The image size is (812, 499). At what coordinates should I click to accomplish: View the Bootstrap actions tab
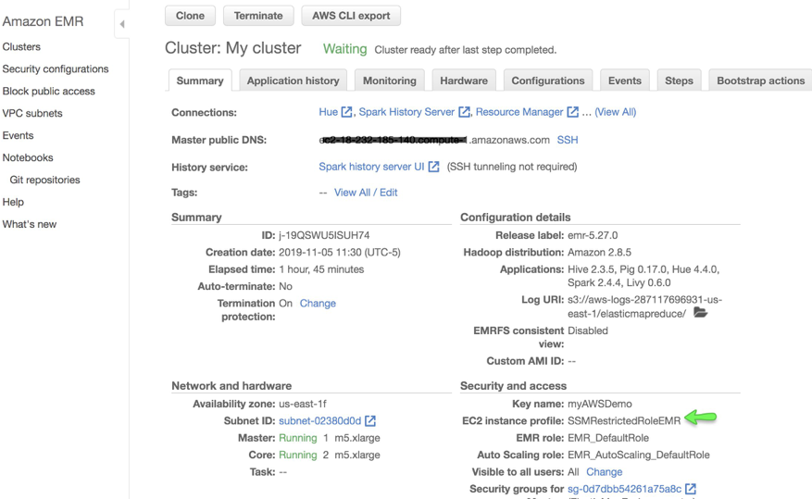click(760, 81)
